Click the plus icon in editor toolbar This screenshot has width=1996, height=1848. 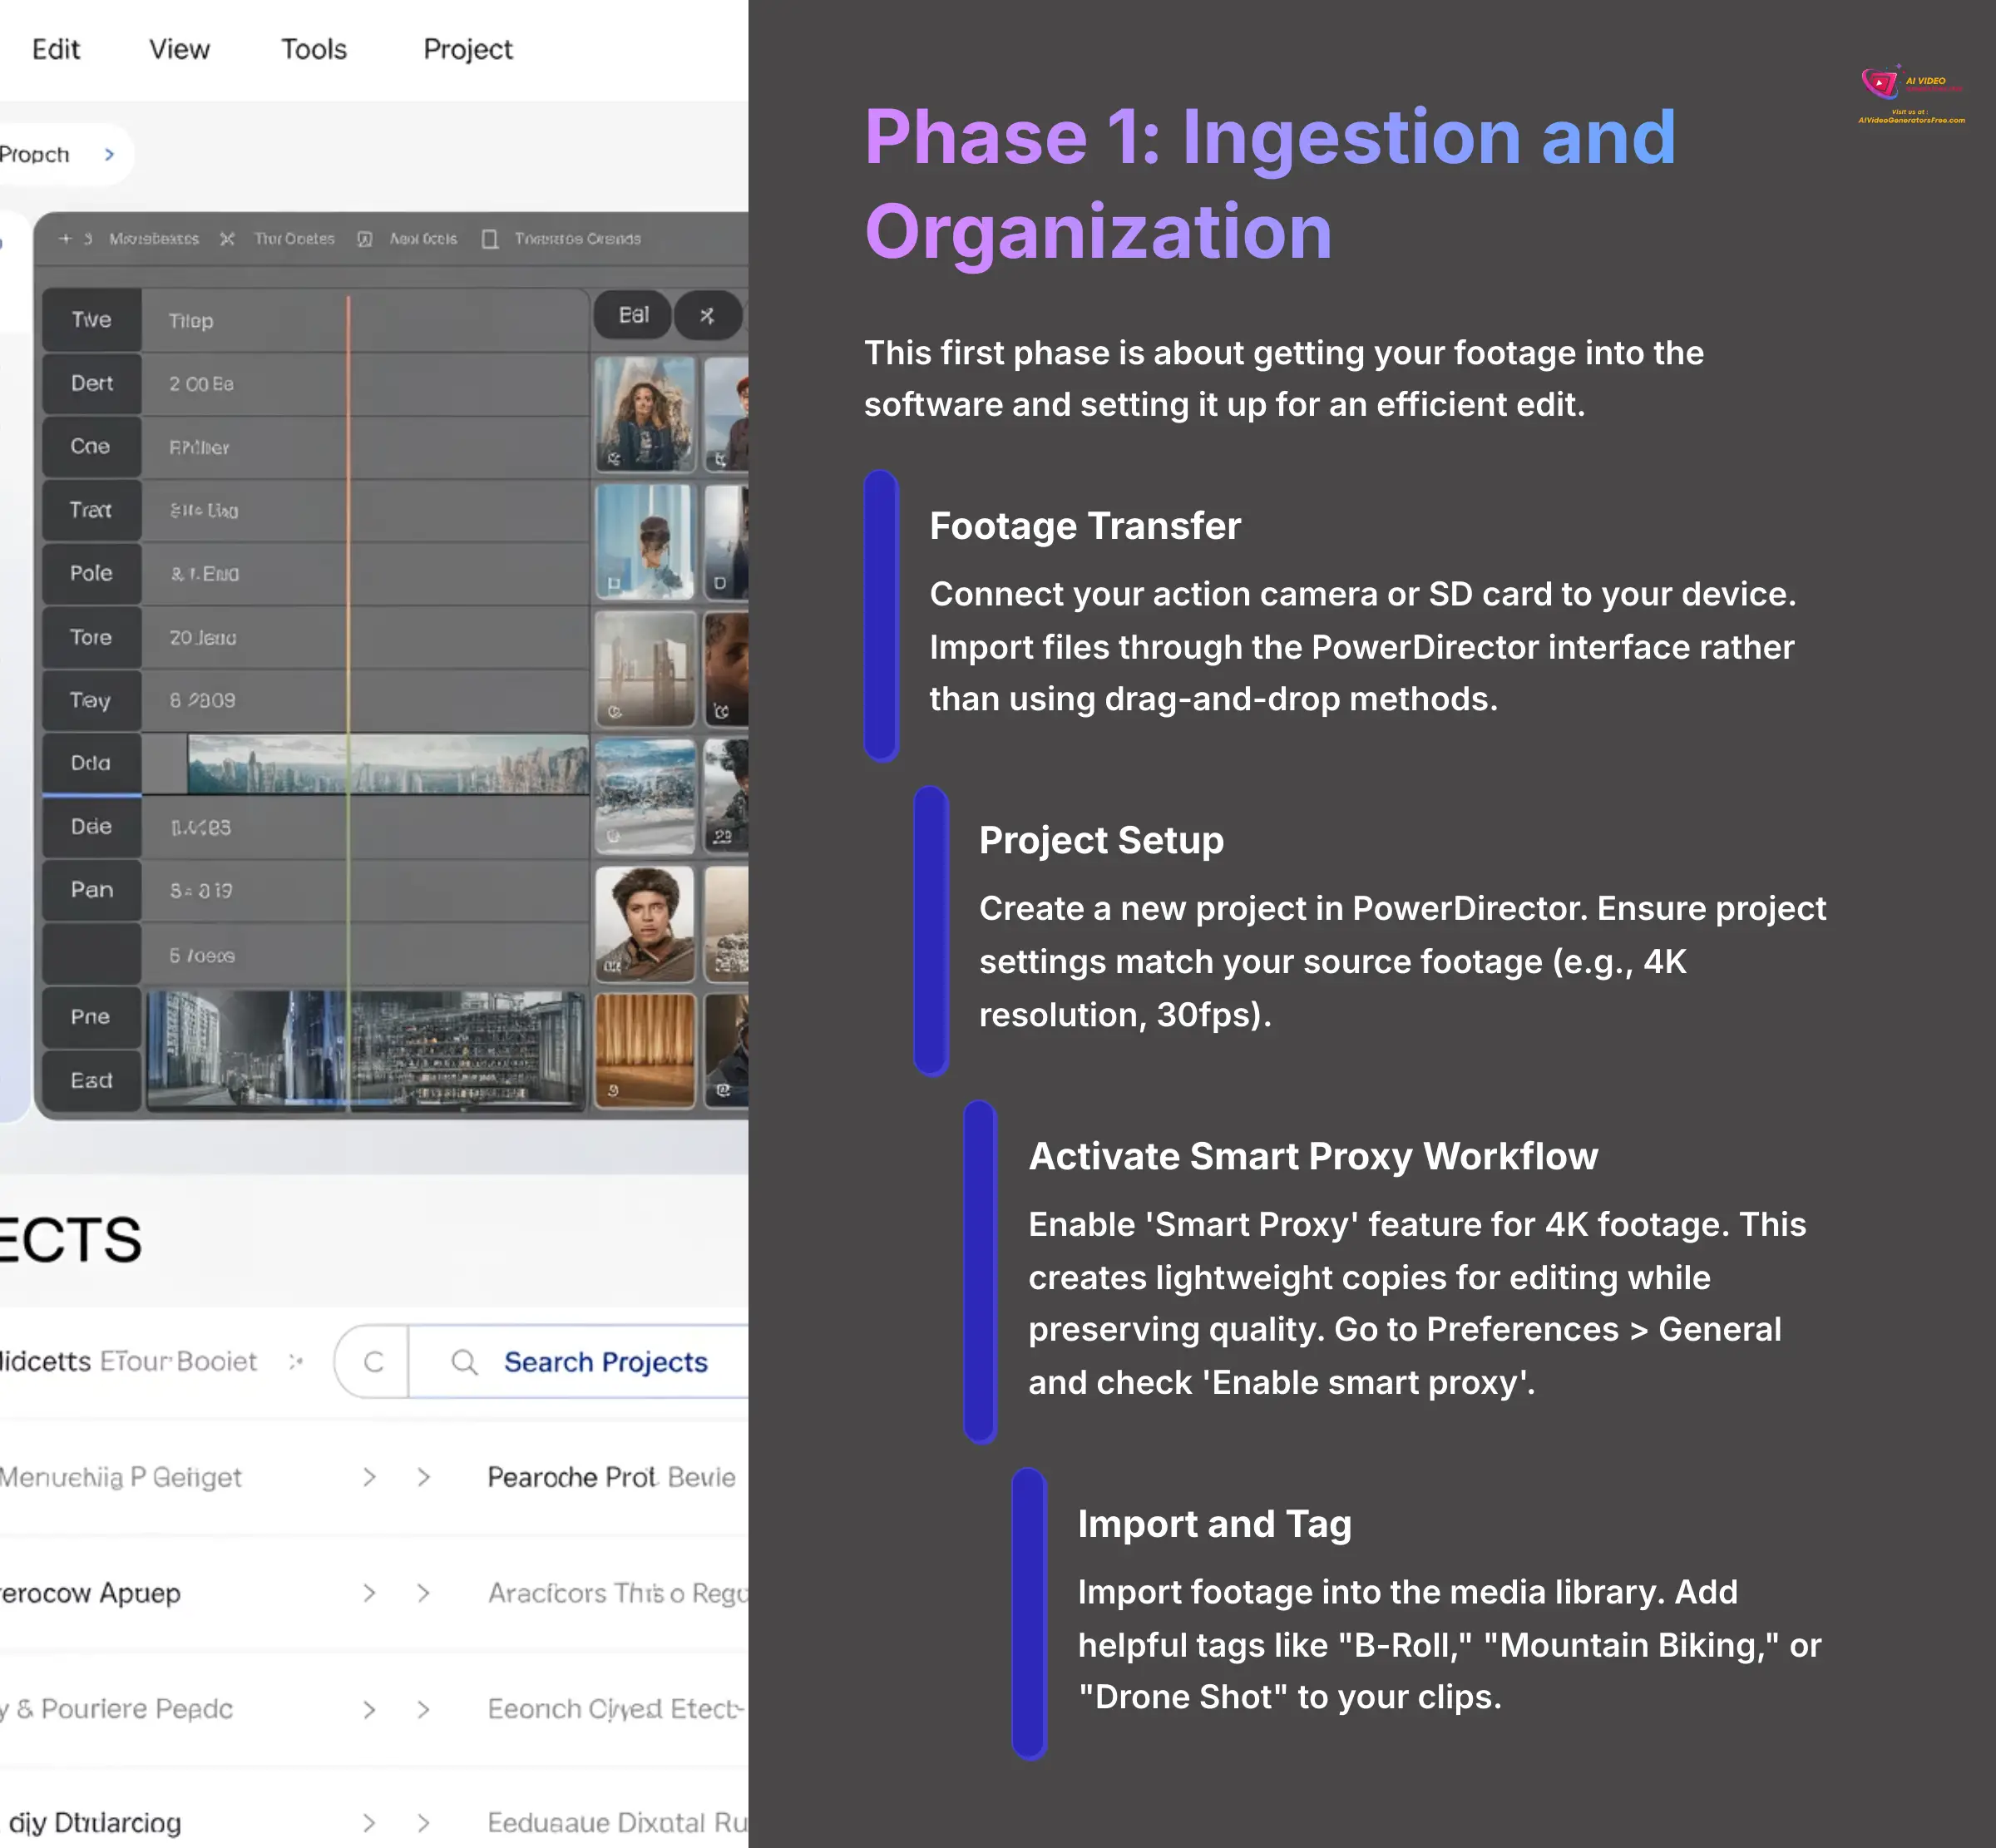(65, 239)
